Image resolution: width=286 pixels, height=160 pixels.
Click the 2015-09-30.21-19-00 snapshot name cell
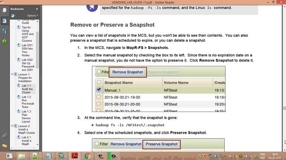122,97
